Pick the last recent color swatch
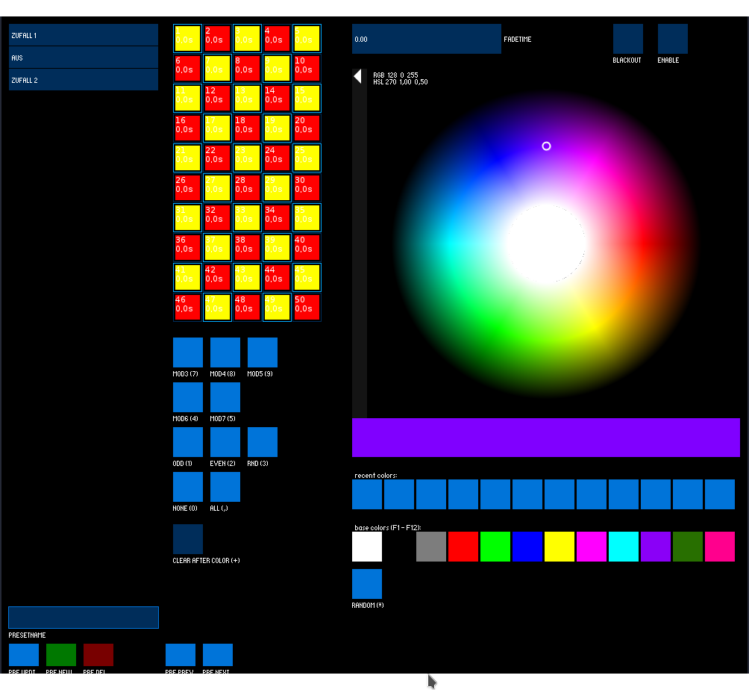 click(x=719, y=494)
